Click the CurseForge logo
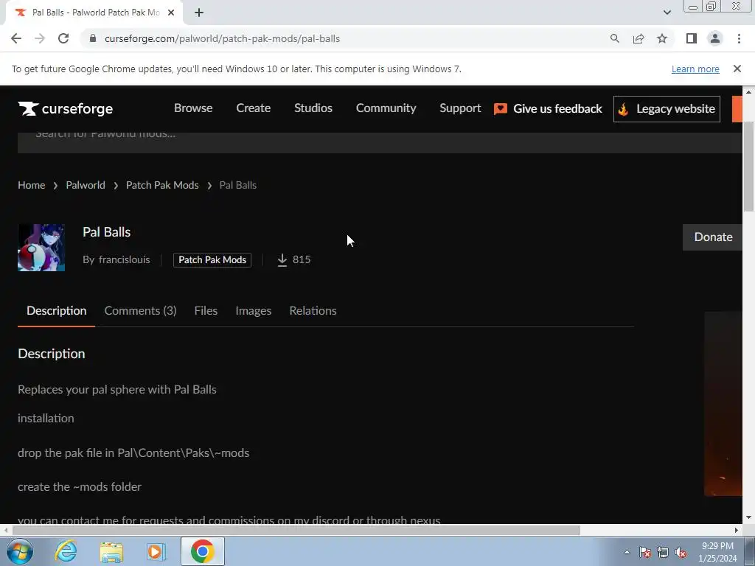 (66, 109)
